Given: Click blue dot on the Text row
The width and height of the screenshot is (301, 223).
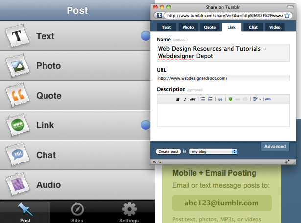Looking at the screenshot, I should pyautogui.click(x=146, y=36).
